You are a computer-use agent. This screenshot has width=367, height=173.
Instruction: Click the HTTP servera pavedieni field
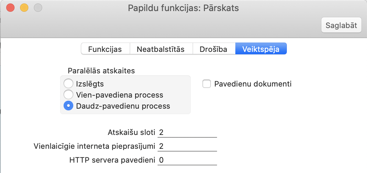tap(187, 160)
